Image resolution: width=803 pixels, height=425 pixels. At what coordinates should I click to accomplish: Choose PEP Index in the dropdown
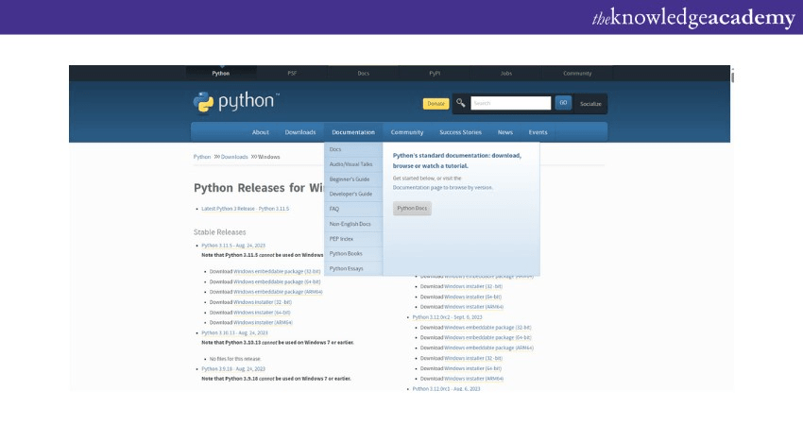(x=353, y=239)
